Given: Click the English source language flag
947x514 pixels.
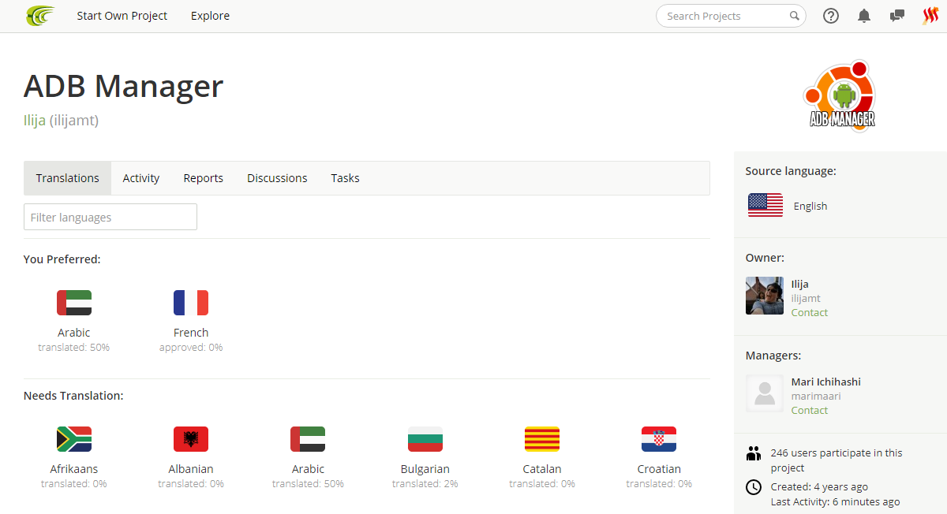Looking at the screenshot, I should pyautogui.click(x=765, y=206).
